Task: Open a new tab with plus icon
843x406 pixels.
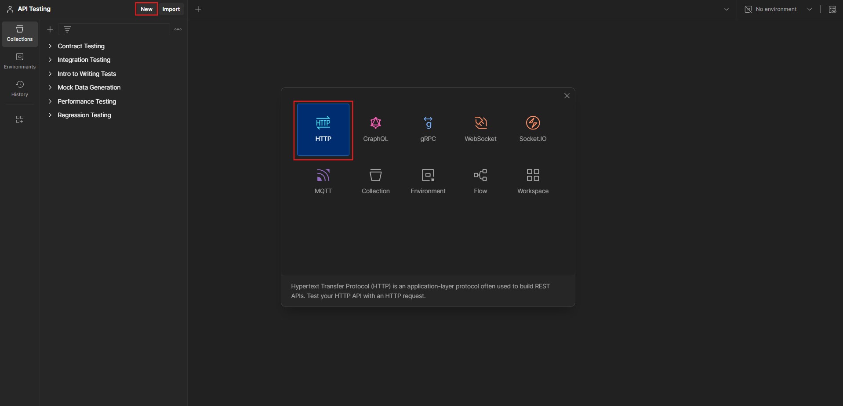Action: tap(198, 9)
